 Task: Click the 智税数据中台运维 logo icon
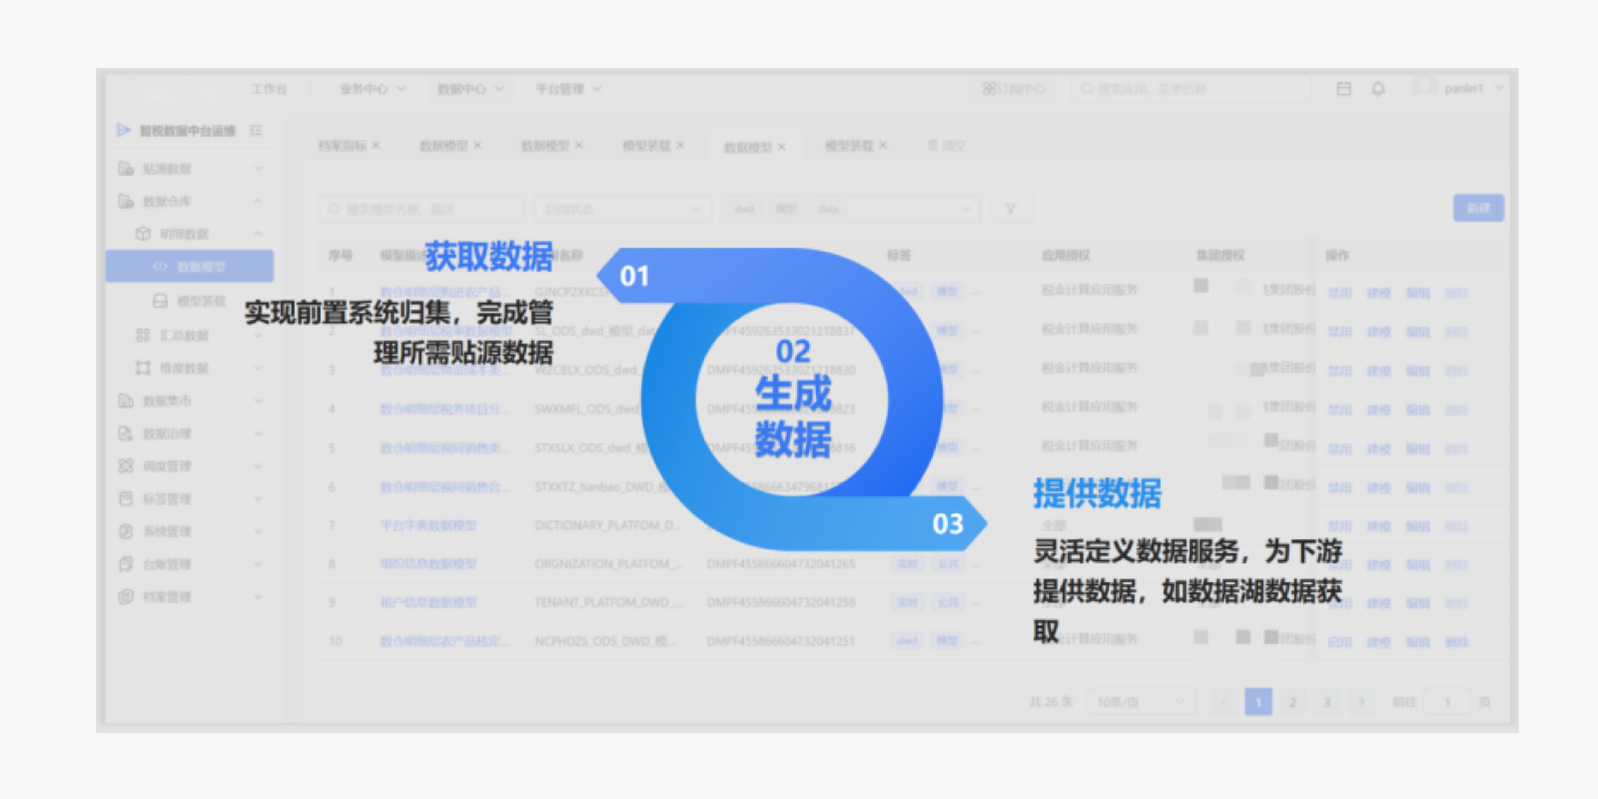(124, 130)
